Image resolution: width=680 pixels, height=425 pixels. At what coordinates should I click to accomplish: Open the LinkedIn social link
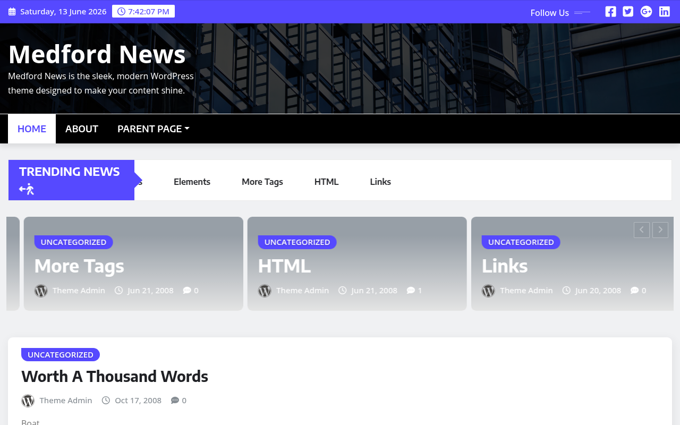pos(665,12)
